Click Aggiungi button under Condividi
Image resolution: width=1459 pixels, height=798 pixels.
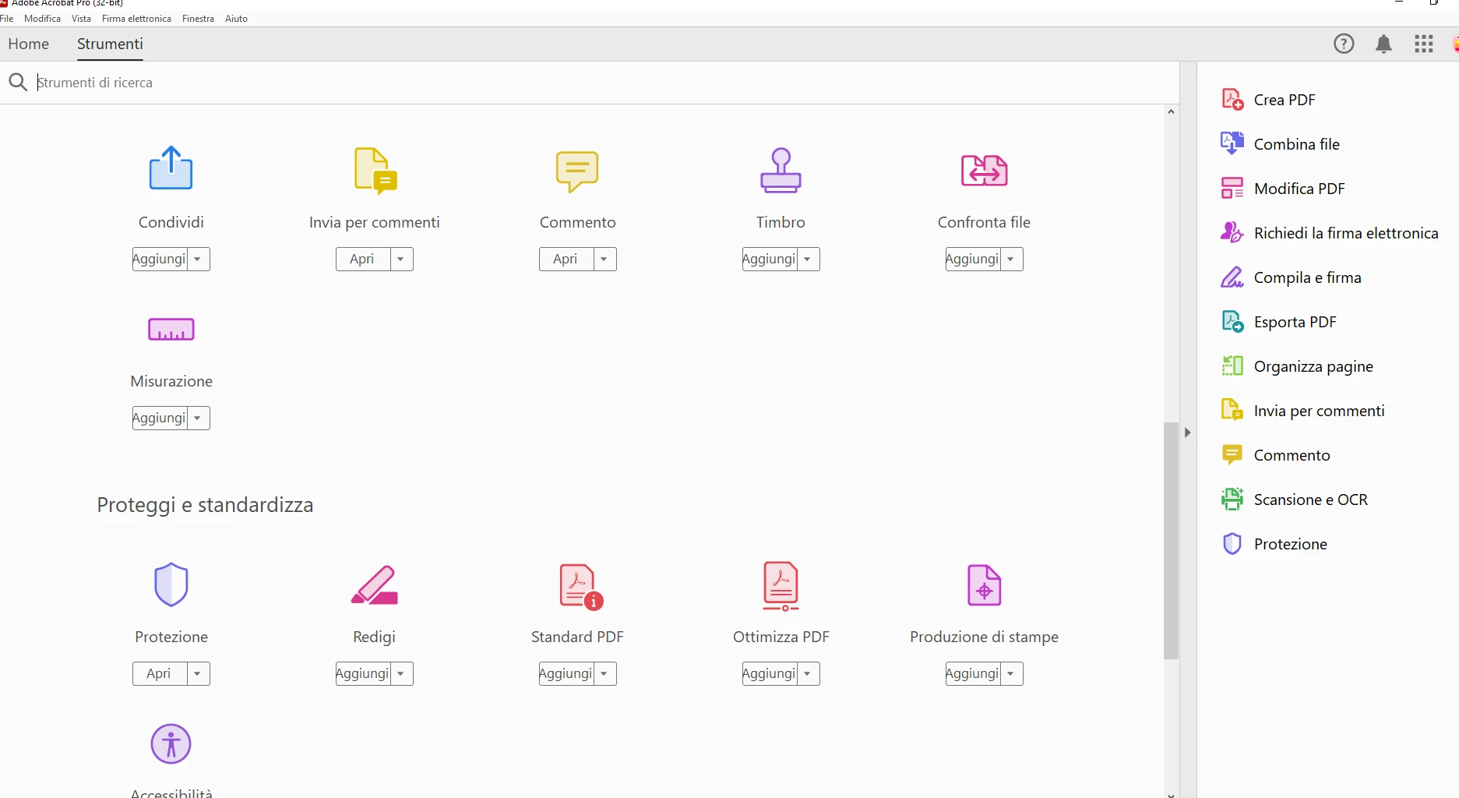[160, 259]
